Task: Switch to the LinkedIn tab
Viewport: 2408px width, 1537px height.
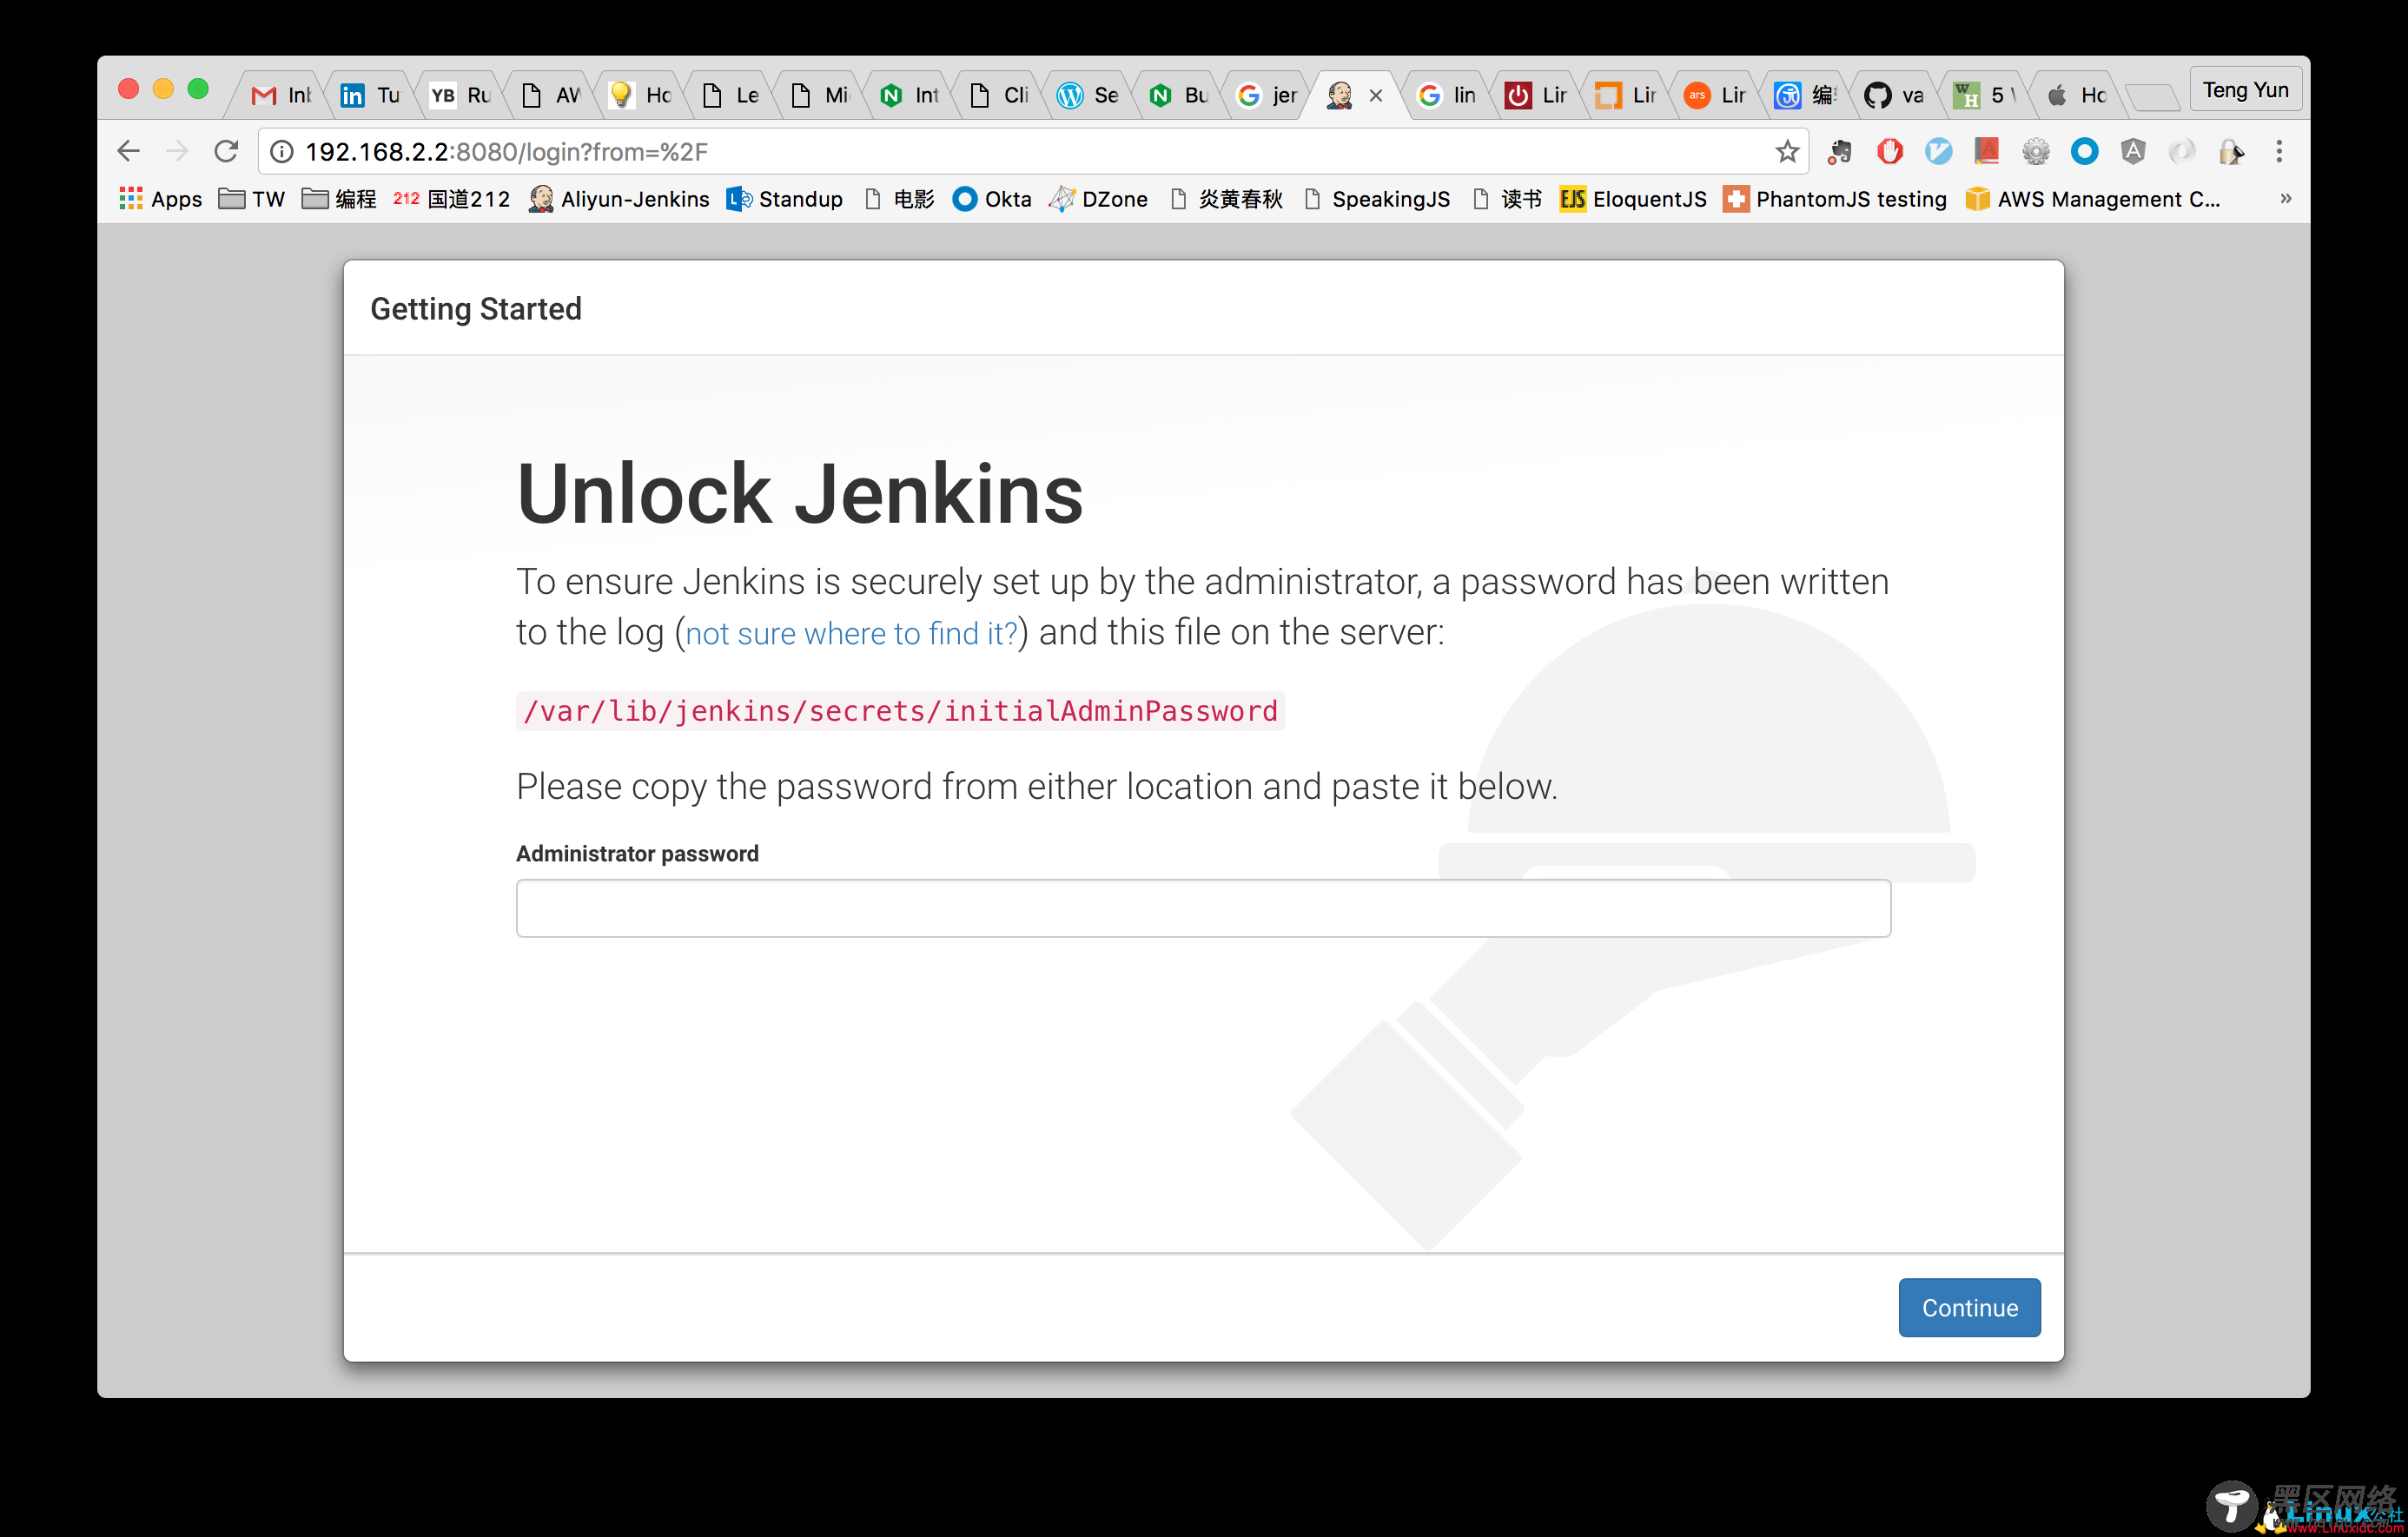Action: (x=370, y=95)
